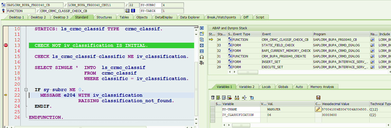Switch to the Variables 2 tab

point(247,87)
